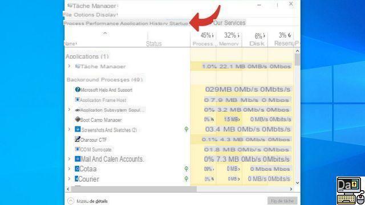Click the COM Surrogate icon
This screenshot has width=365, height=205.
click(78, 149)
